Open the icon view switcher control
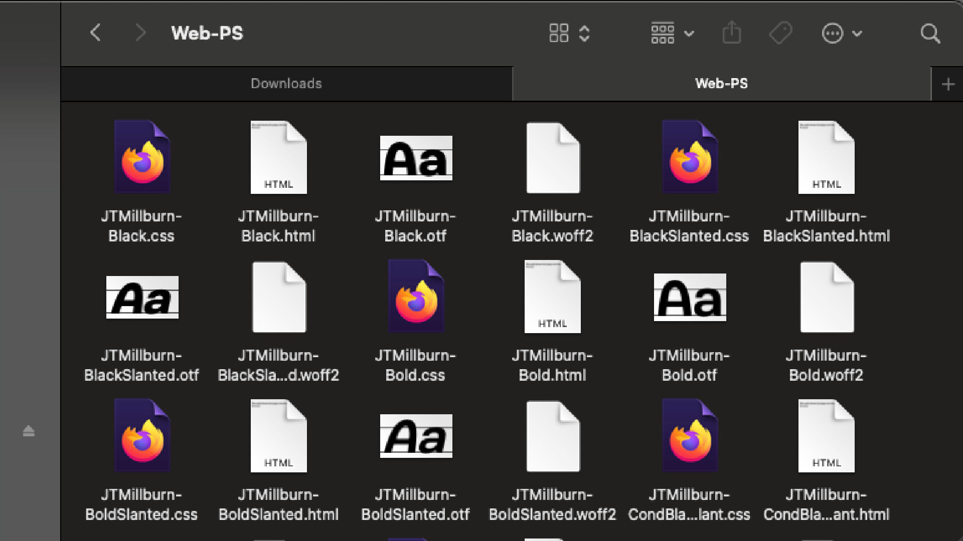The image size is (963, 541). point(569,33)
